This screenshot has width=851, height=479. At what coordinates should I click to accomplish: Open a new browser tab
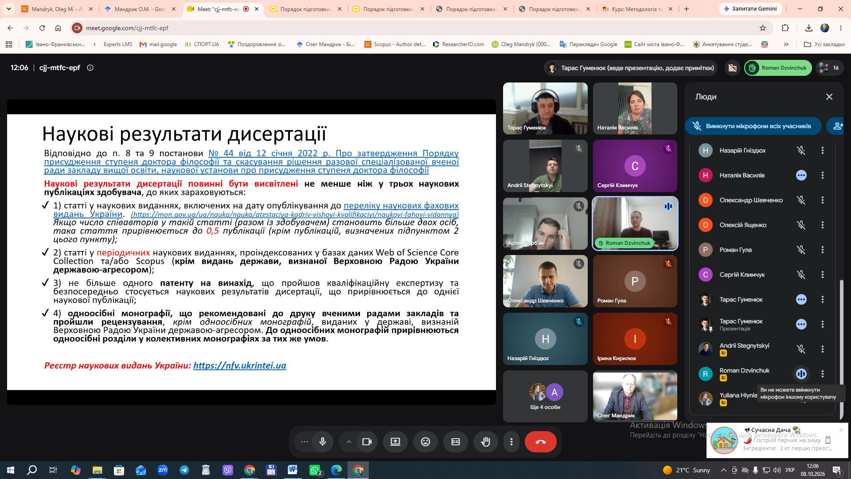click(687, 9)
